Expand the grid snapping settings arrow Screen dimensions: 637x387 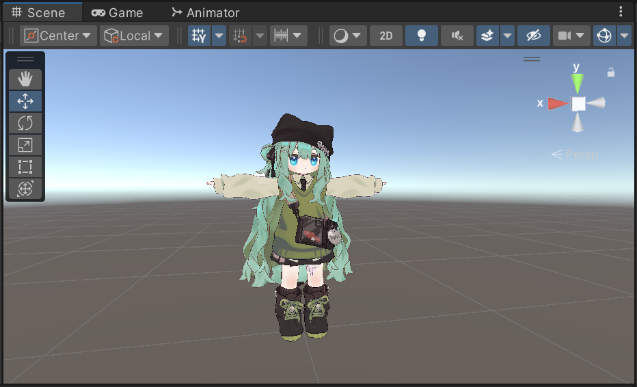260,36
